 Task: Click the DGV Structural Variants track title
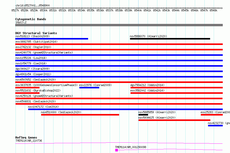(36, 33)
